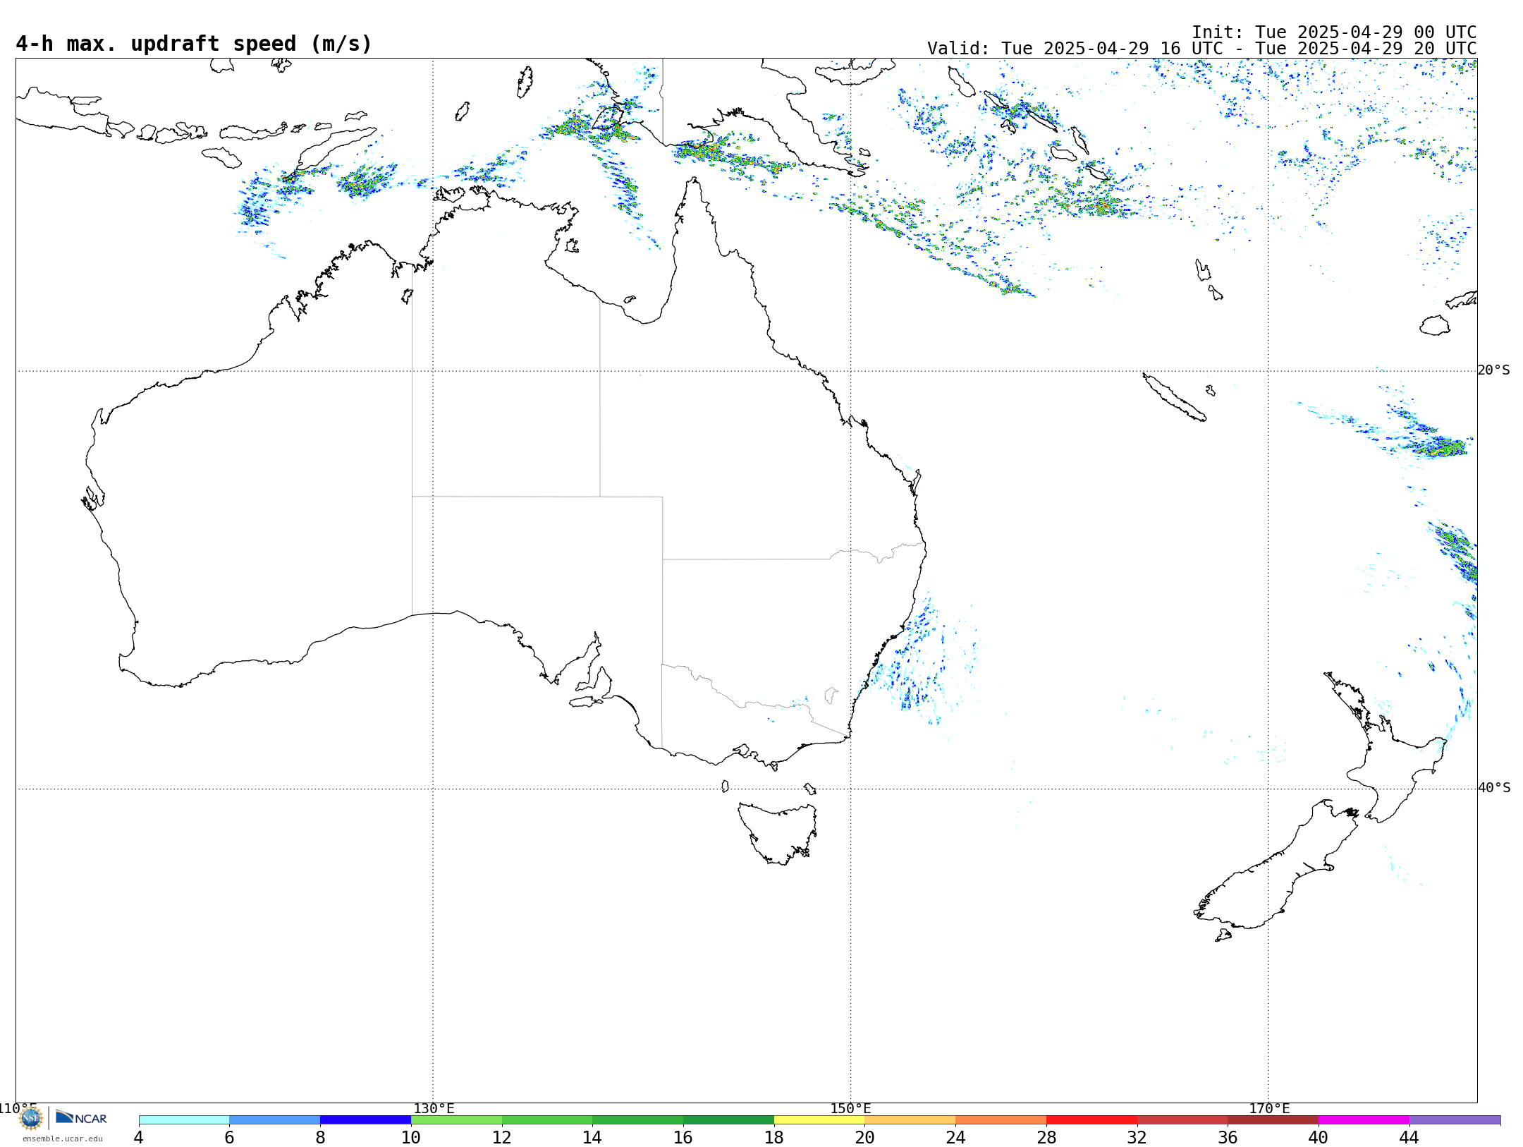Click the Tasmania island outline on the map
1523x1147 pixels.
[x=778, y=832]
